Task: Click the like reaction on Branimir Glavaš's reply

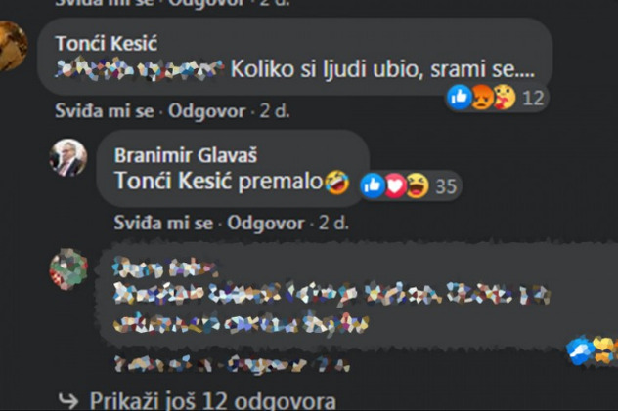Action: [373, 185]
